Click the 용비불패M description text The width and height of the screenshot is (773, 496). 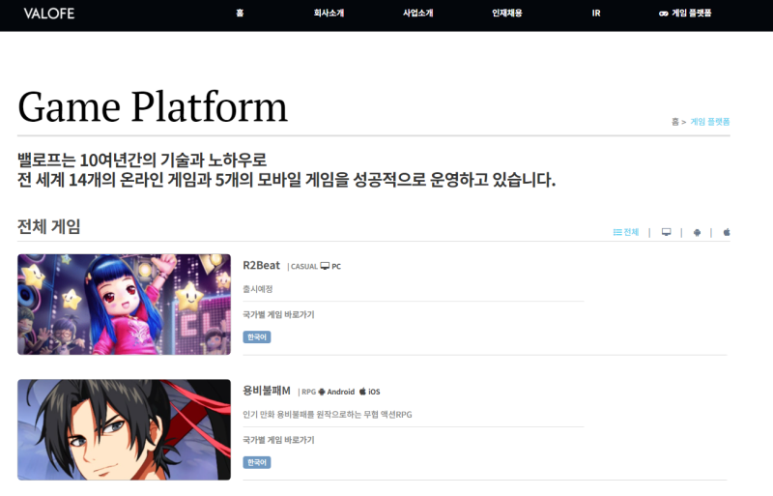pos(328,415)
